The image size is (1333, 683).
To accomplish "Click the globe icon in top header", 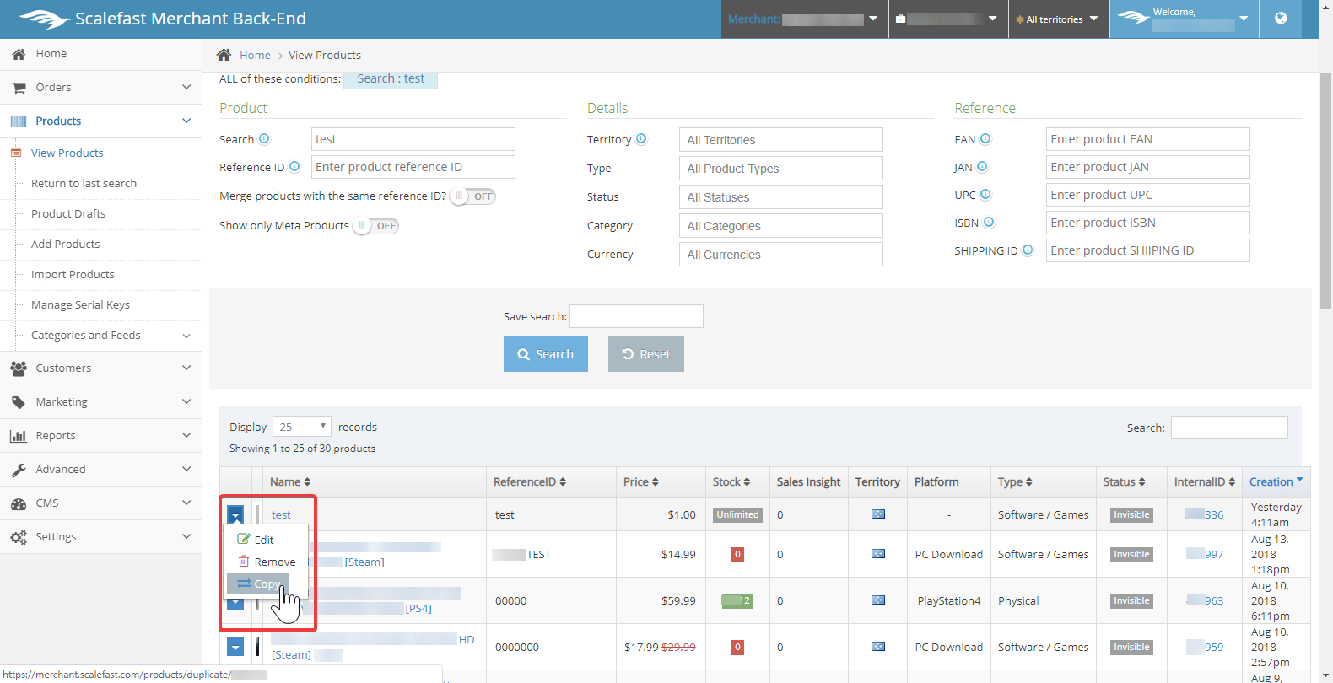I will tap(1281, 19).
